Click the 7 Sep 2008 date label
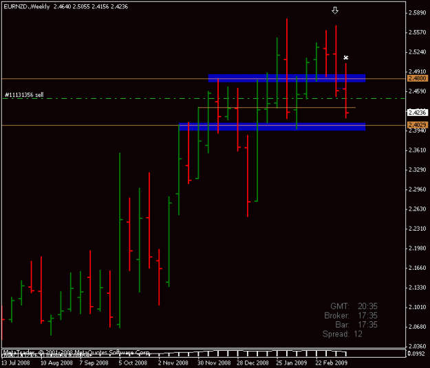This screenshot has width=430, height=368. click(x=94, y=363)
